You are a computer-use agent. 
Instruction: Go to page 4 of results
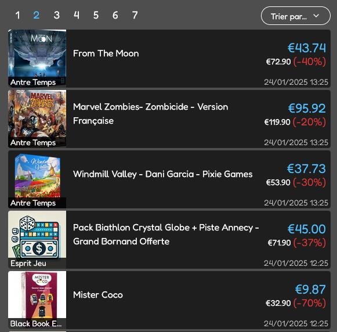77,15
